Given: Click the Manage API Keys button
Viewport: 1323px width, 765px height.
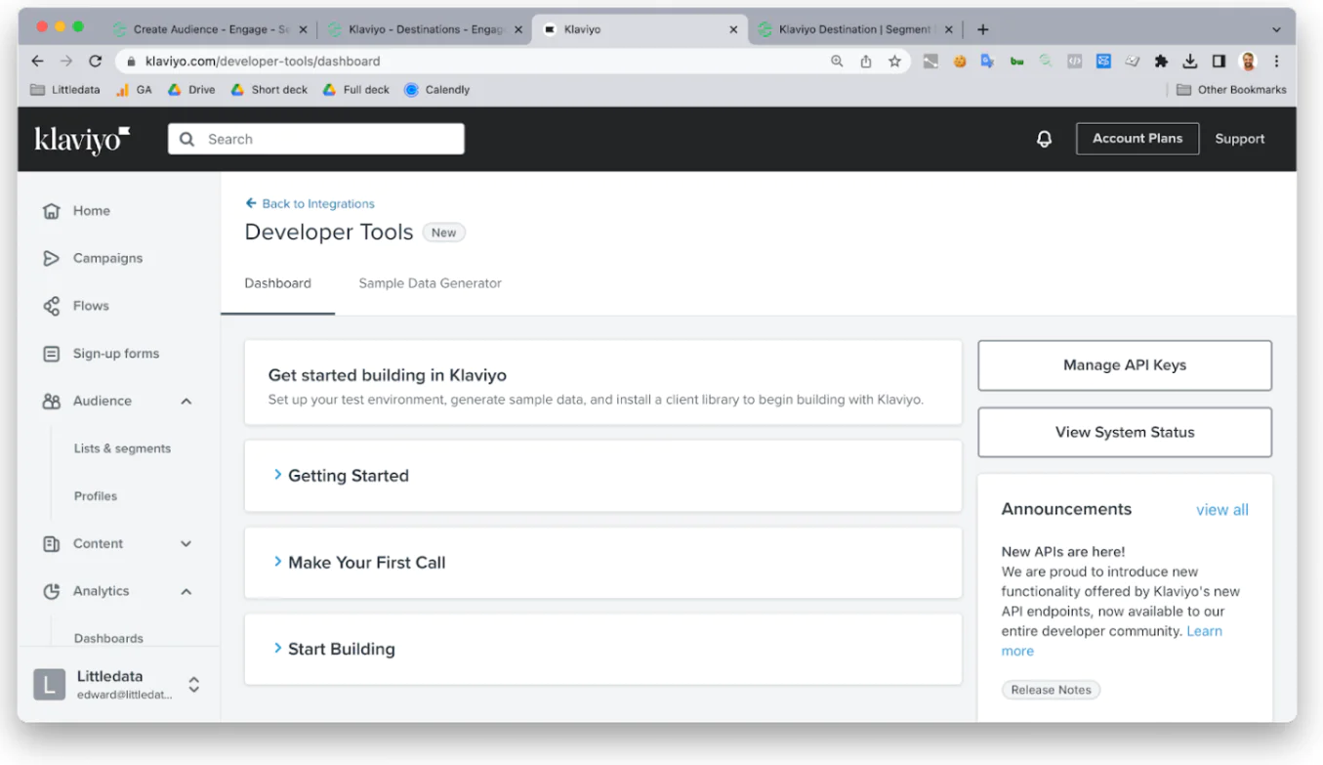Looking at the screenshot, I should (1124, 365).
